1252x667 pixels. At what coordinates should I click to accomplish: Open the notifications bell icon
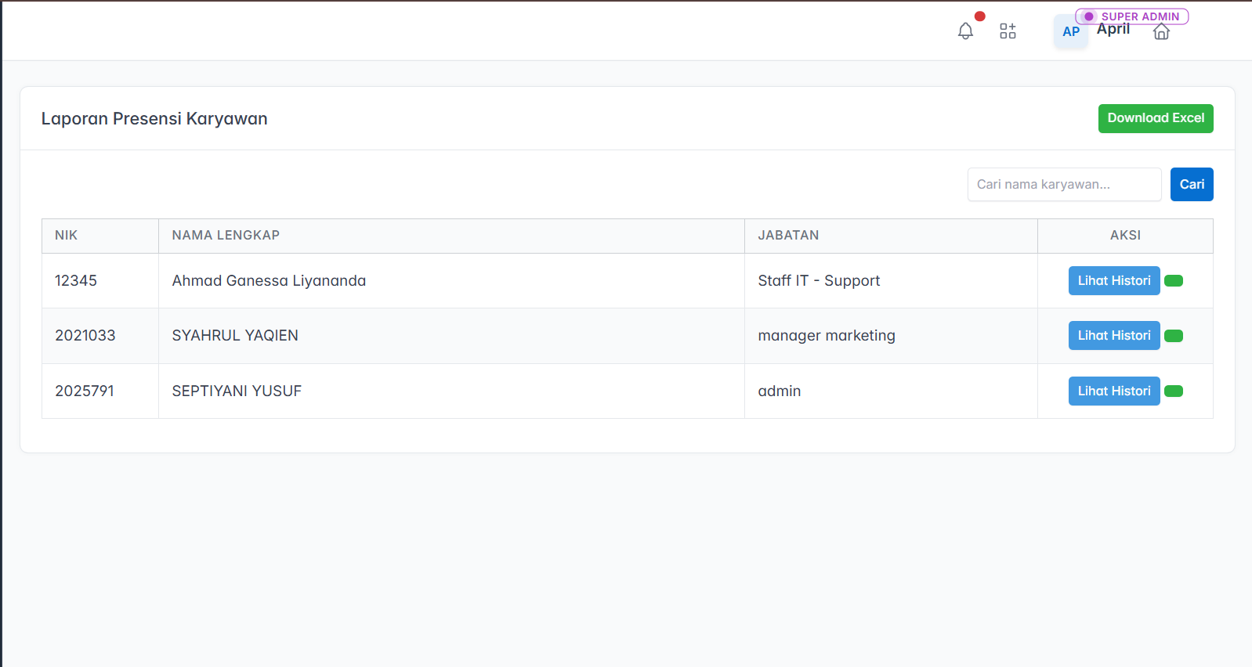click(965, 31)
